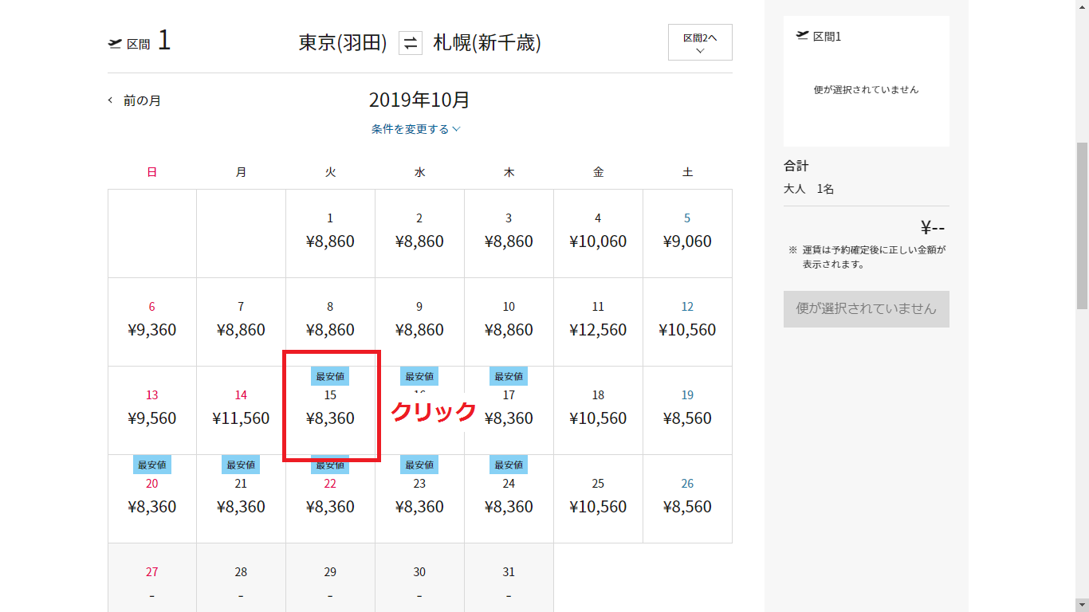This screenshot has width=1089, height=612.
Task: Pick October 25 priced at ¥10,560
Action: pos(598,498)
